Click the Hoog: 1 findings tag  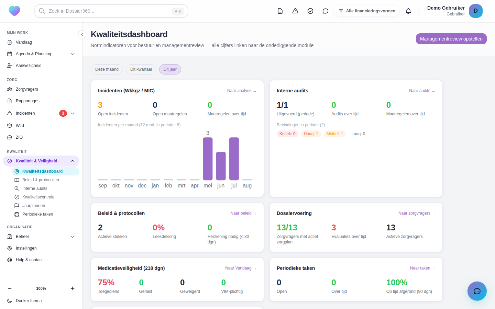311,134
